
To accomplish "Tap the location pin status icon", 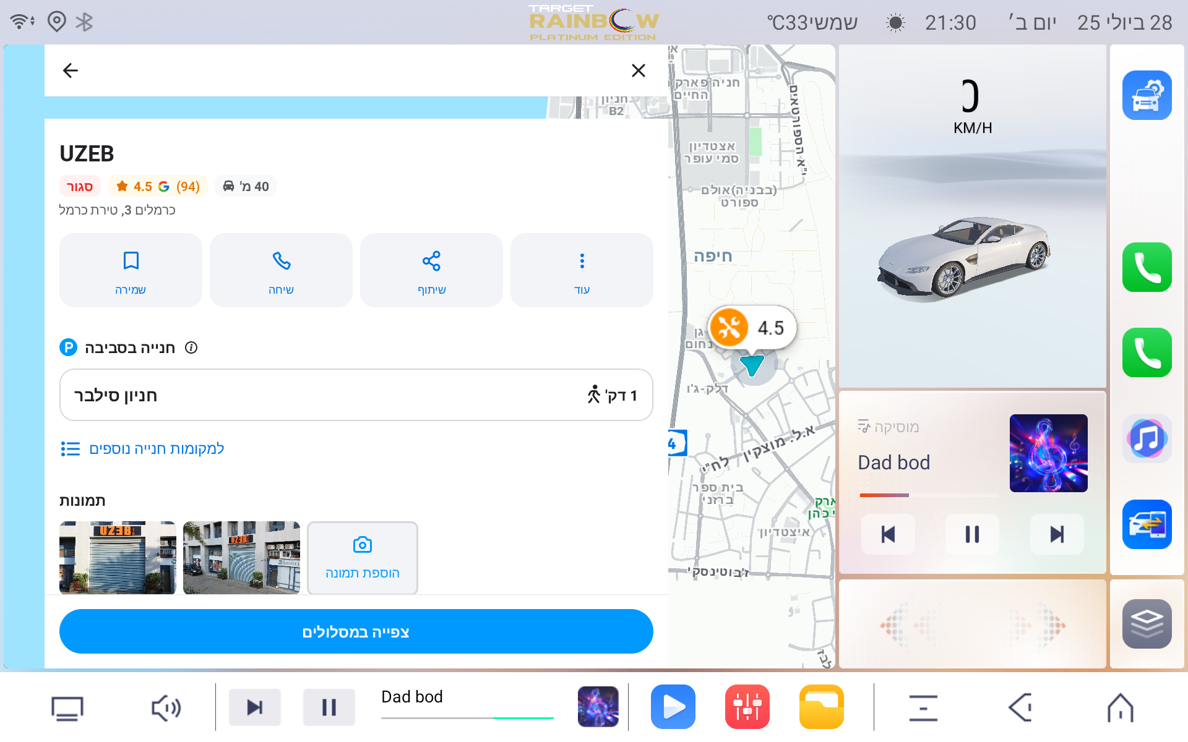I will pyautogui.click(x=56, y=22).
